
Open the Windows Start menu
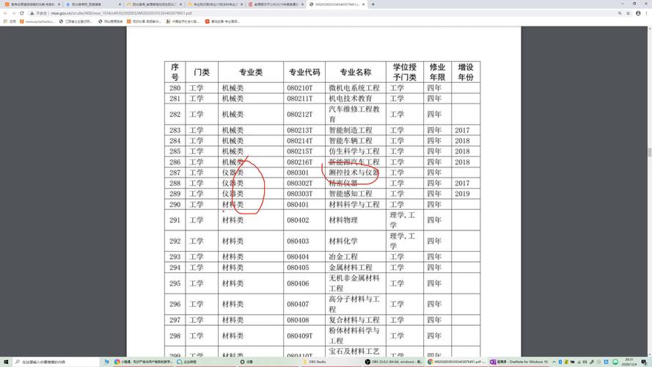click(6, 362)
